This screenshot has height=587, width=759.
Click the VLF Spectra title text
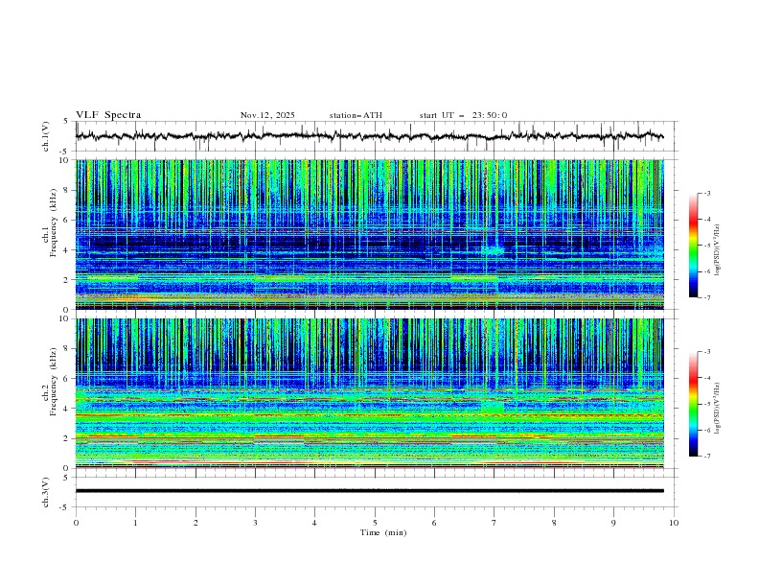click(x=108, y=115)
